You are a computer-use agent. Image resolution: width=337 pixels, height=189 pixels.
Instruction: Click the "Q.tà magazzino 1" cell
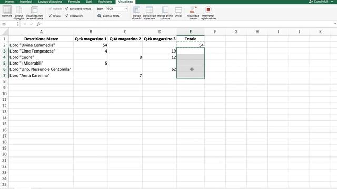click(91, 39)
